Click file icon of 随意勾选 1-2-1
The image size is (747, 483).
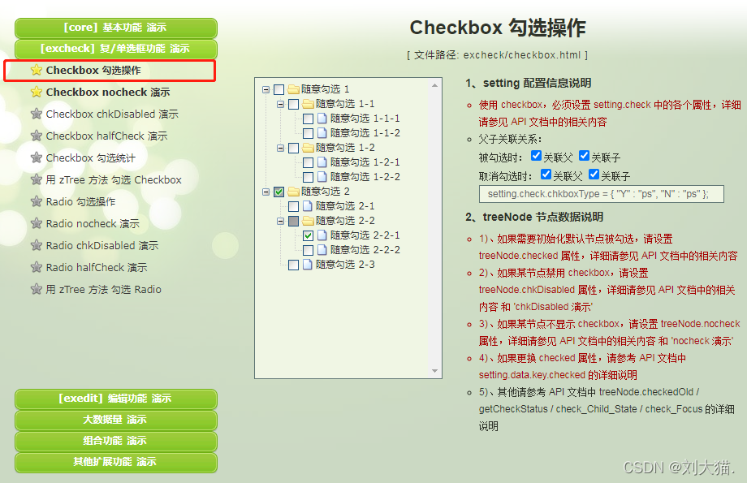[x=322, y=162]
